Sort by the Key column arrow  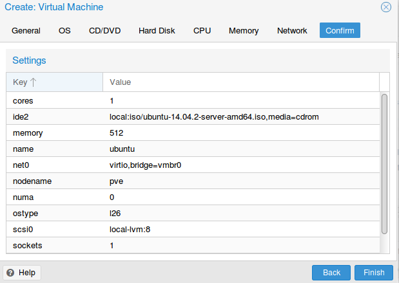[34, 82]
